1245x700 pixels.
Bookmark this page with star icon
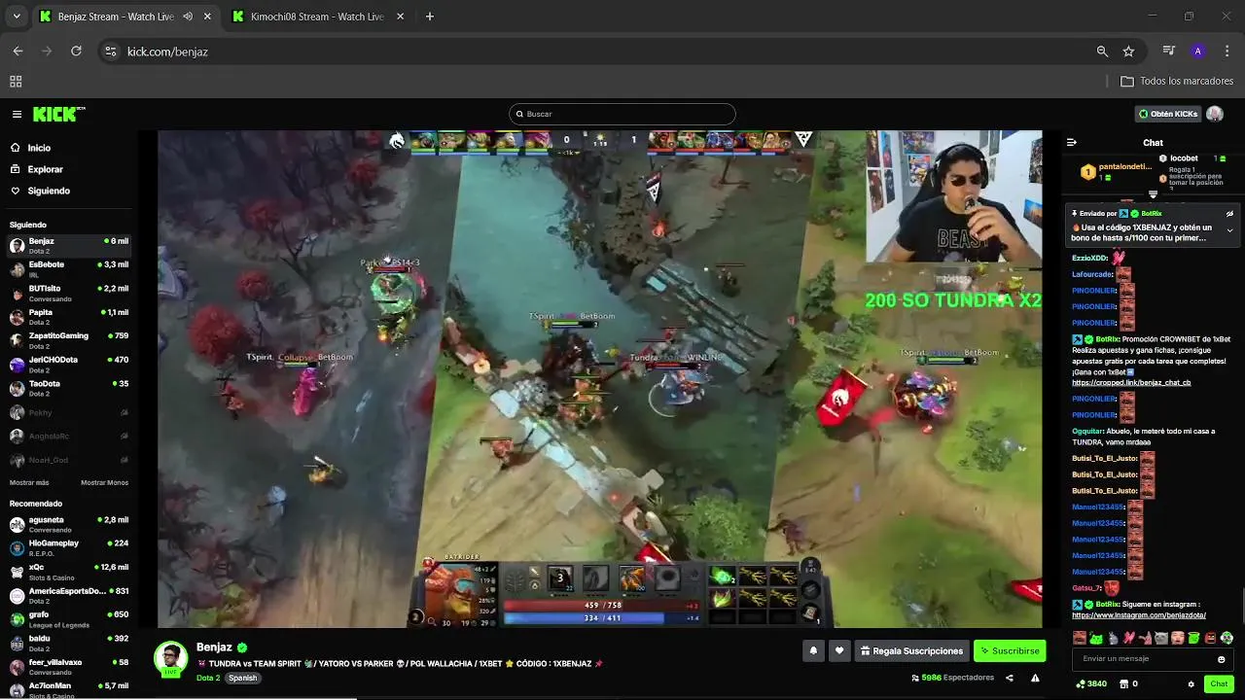tap(1128, 52)
